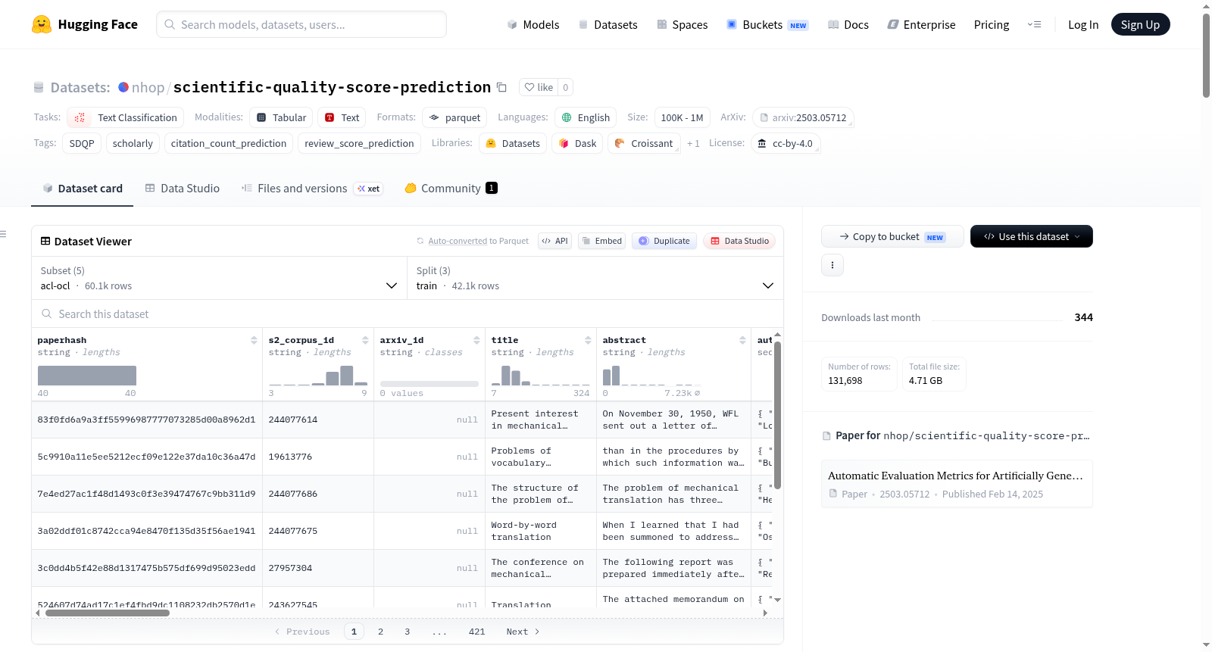The height and width of the screenshot is (652, 1212).
Task: Expand the Use this dataset menu
Action: pos(1032,236)
